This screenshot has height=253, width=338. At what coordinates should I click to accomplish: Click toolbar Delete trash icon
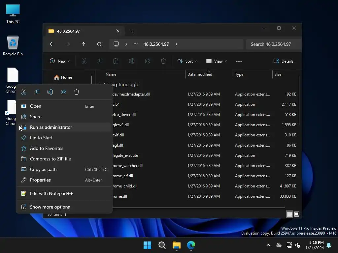163,61
